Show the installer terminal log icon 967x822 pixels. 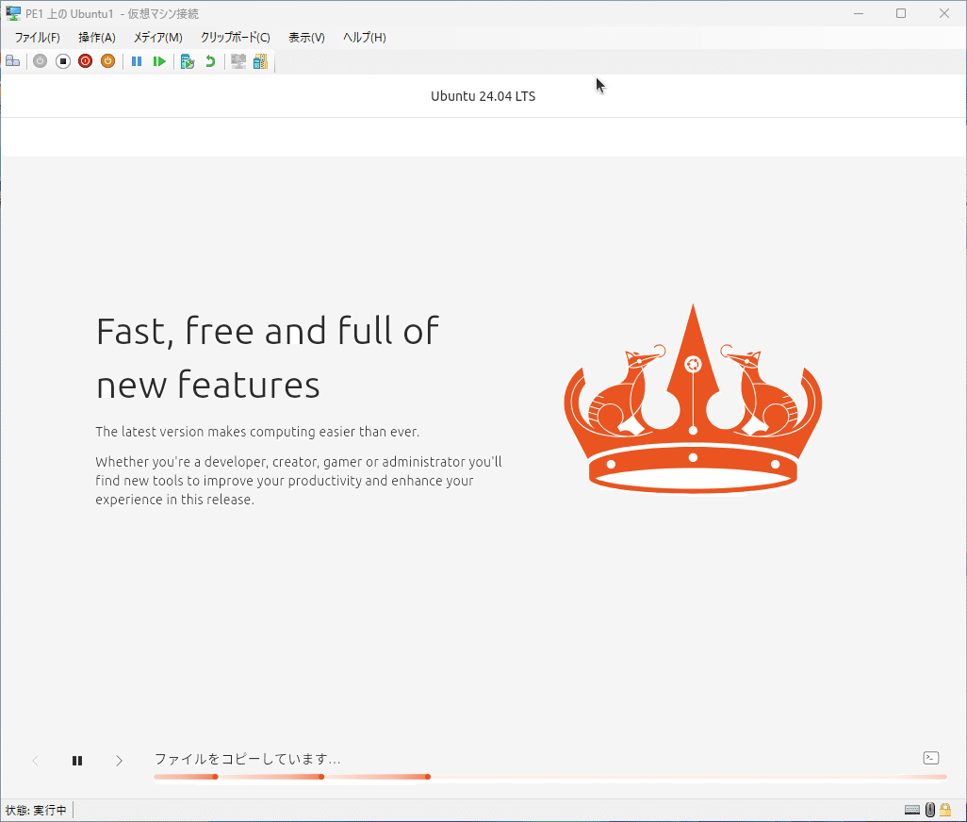[931, 758]
